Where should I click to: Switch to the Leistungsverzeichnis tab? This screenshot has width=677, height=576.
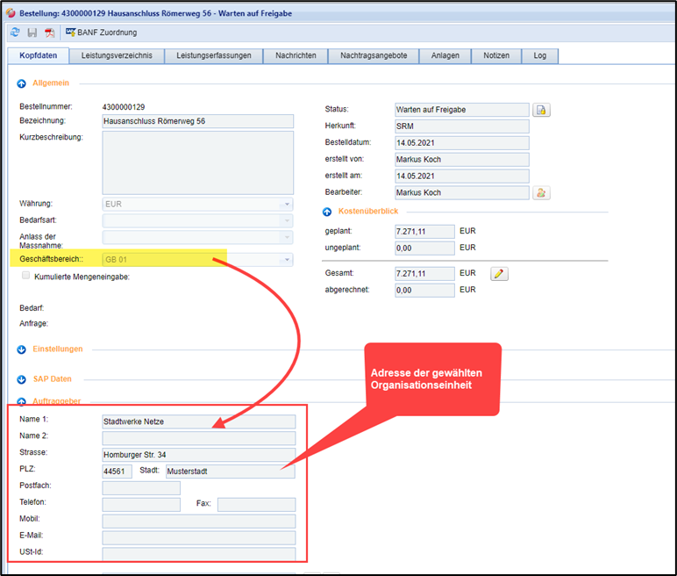[x=117, y=55]
